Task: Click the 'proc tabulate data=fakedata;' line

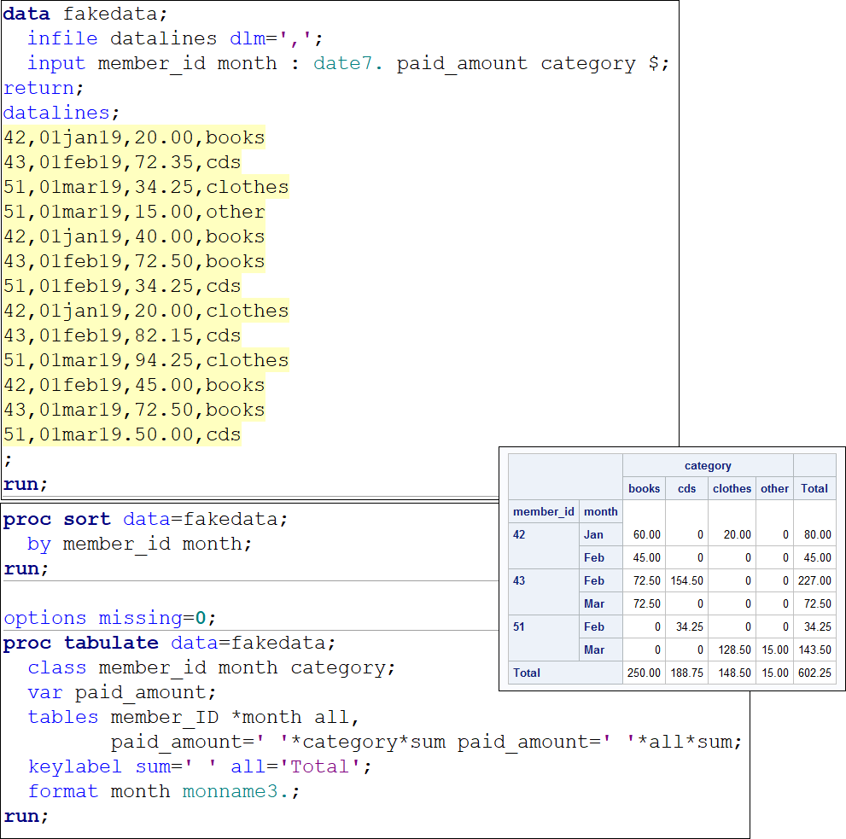Action: click(169, 644)
